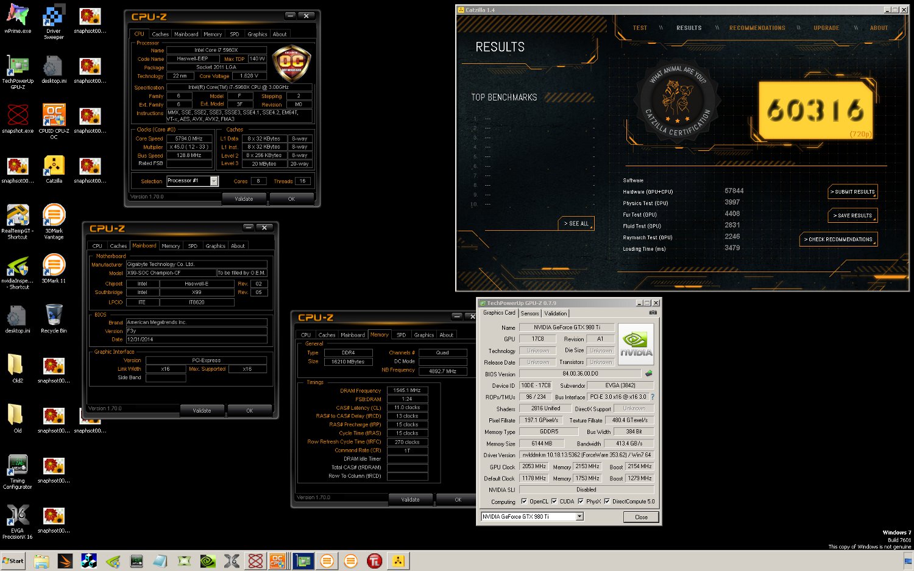914x571 pixels.
Task: Select the Old folder on the desktop
Action: [x=18, y=418]
